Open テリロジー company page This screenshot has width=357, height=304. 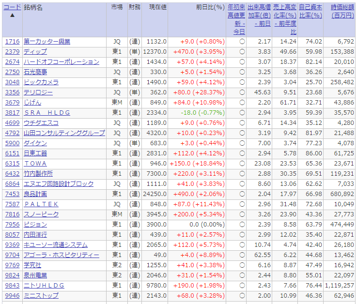coord(38,92)
